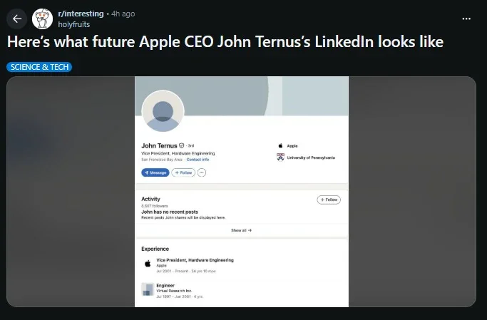This screenshot has height=320, width=487.
Task: Click the post title about John Ternus
Action: click(x=225, y=43)
